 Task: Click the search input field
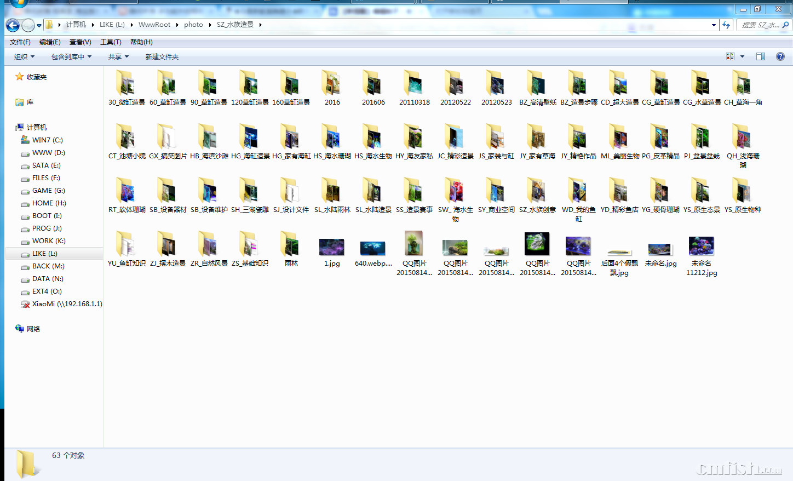tap(760, 25)
